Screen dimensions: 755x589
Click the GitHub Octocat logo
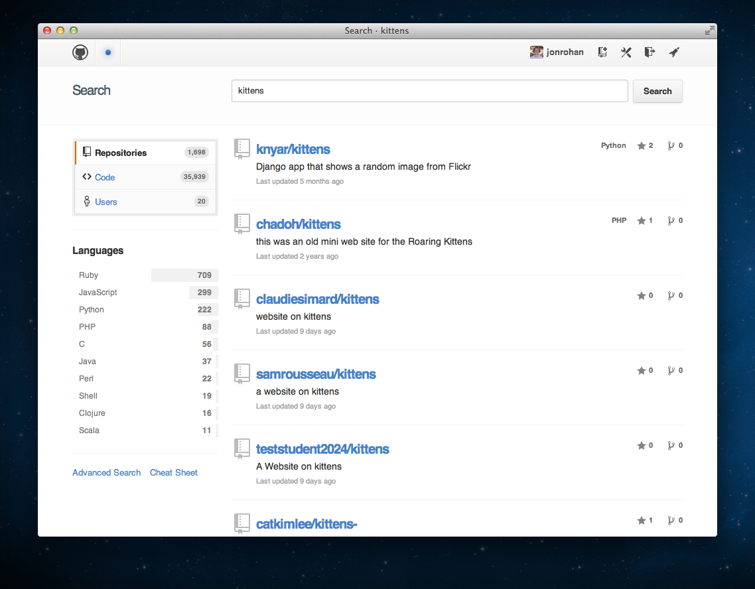(x=80, y=52)
